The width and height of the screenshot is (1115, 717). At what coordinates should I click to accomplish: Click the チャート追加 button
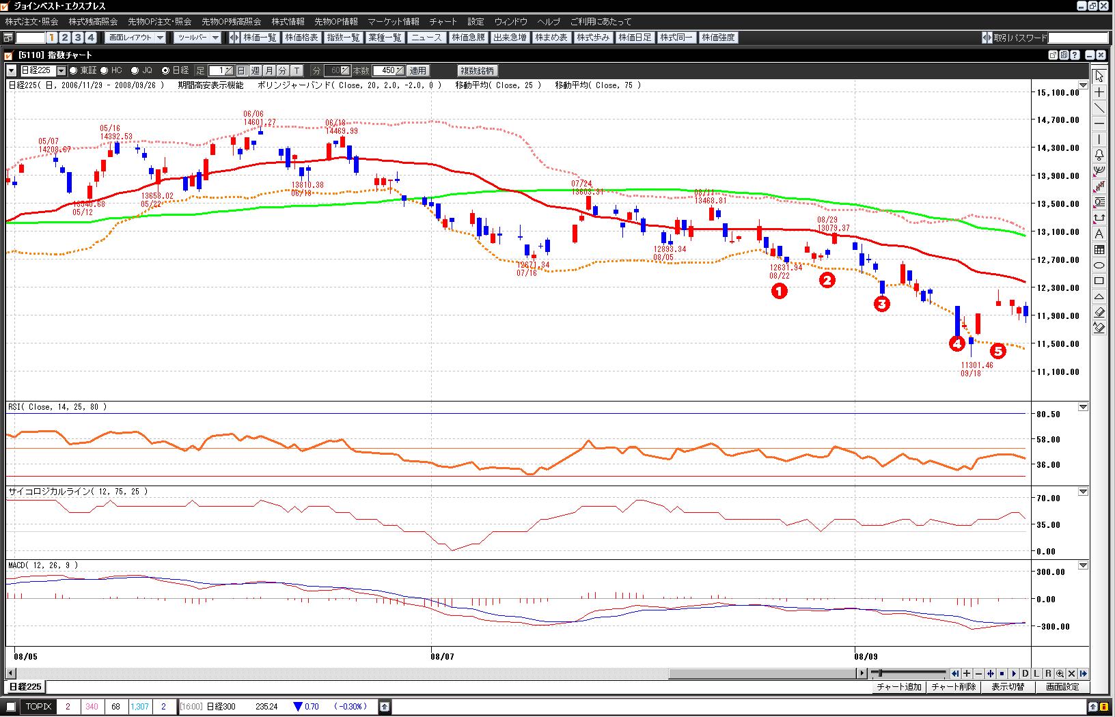[x=898, y=687]
